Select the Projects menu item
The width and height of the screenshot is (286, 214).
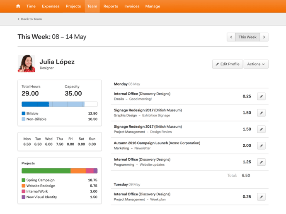(73, 6)
